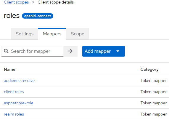The width and height of the screenshot is (169, 130).
Task: Click the Category column header
Action: point(149,70)
